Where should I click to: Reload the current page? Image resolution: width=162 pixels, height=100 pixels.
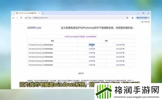pos(21,18)
